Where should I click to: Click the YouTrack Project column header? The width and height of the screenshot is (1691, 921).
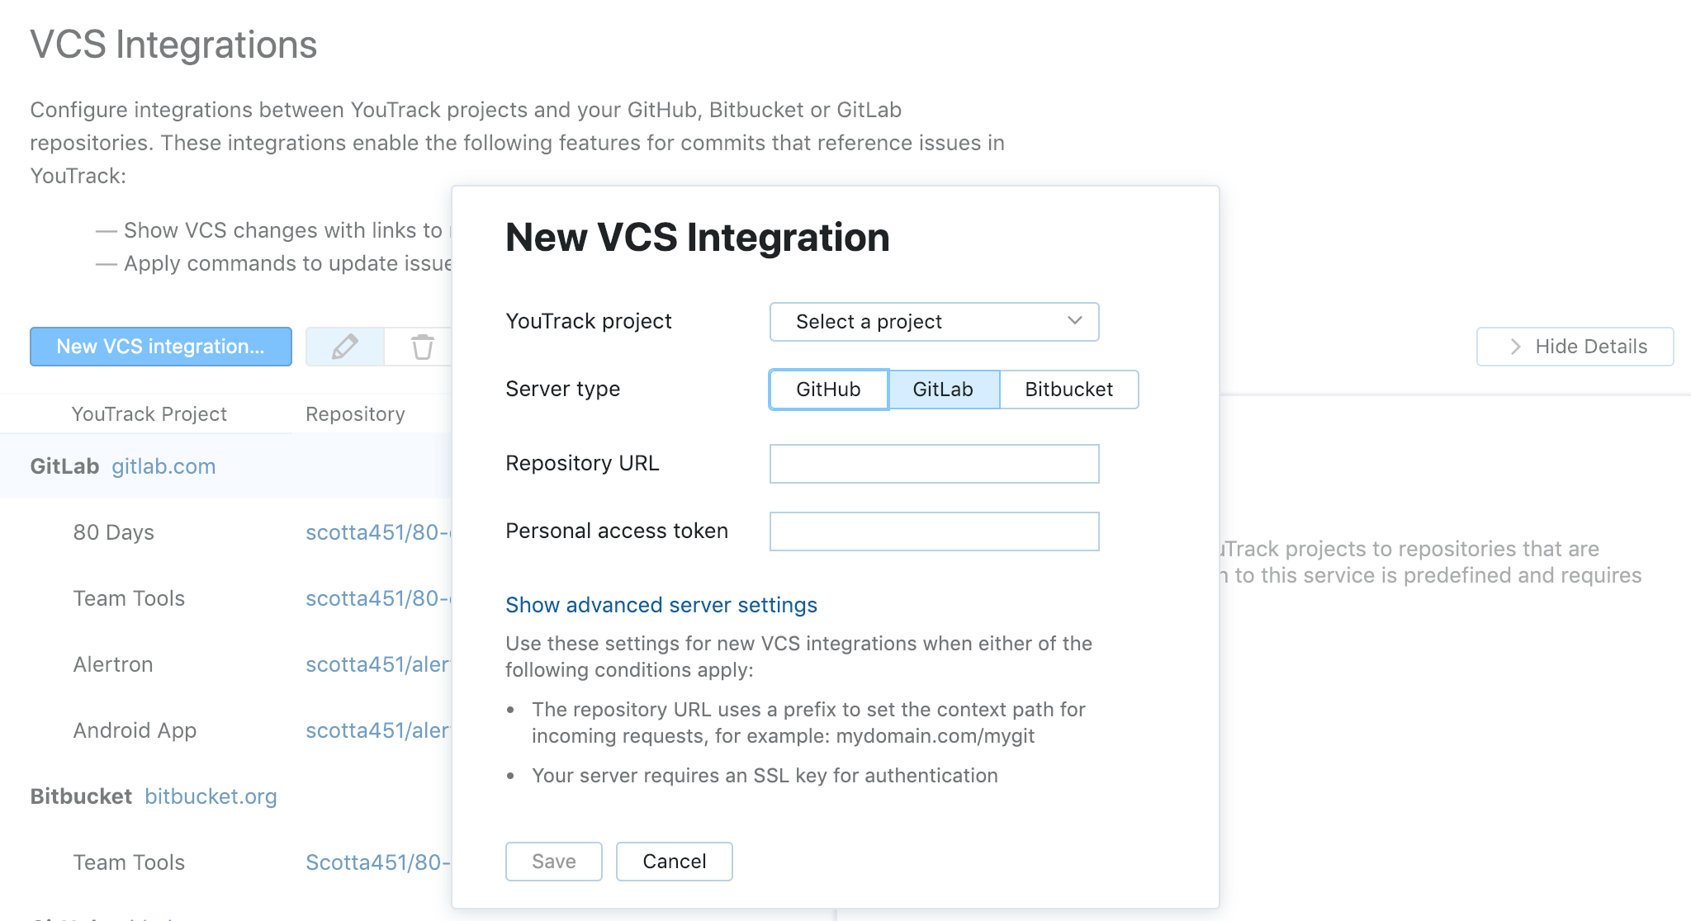coord(149,414)
